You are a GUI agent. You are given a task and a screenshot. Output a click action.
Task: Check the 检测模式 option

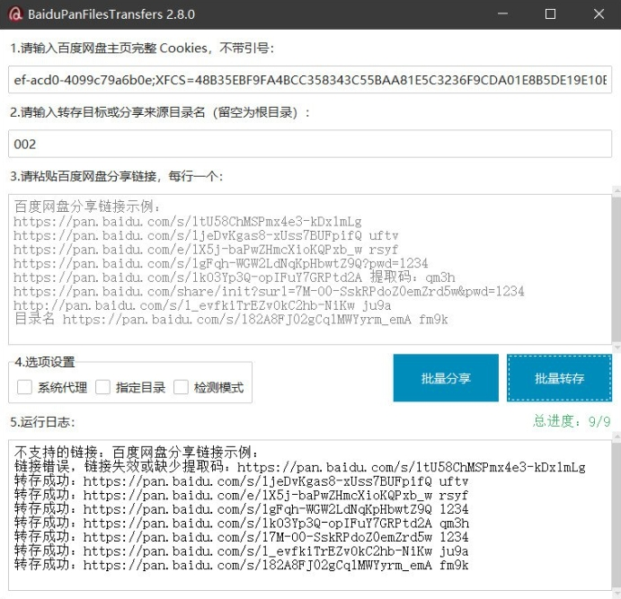tap(181, 387)
